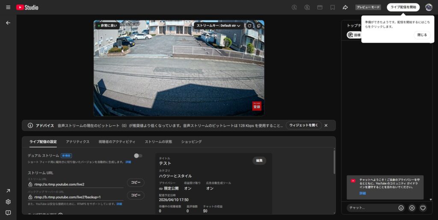Open settings gear in left sidebar

[8, 202]
